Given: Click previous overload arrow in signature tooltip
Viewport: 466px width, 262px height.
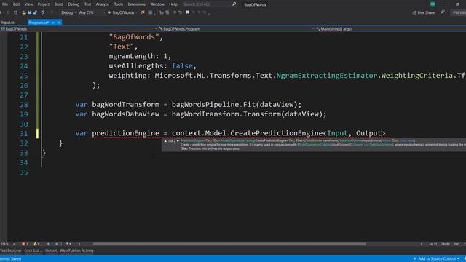Looking at the screenshot, I should (165, 141).
